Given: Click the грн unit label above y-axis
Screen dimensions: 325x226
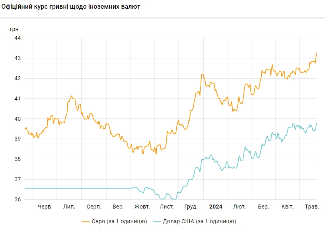Looking at the screenshot, I should [14, 29].
